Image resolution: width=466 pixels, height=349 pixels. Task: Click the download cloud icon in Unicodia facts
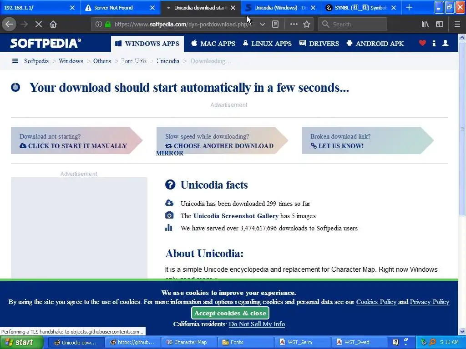169,203
